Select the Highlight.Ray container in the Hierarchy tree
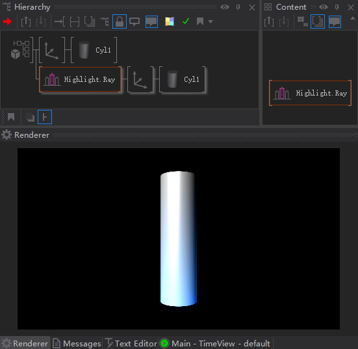The width and height of the screenshot is (358, 349). pyautogui.click(x=80, y=79)
